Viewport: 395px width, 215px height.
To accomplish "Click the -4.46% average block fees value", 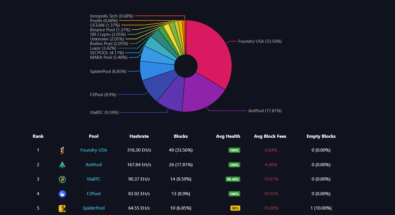I will point(270,165).
